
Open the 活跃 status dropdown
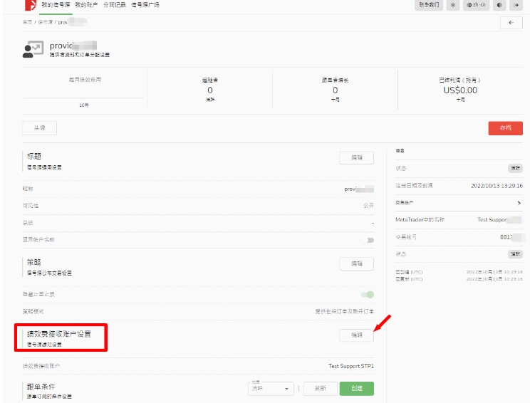coord(271,389)
